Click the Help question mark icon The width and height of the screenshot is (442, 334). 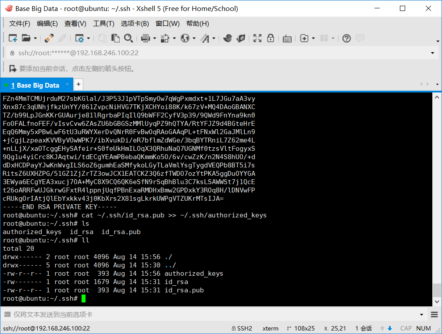tap(346, 38)
